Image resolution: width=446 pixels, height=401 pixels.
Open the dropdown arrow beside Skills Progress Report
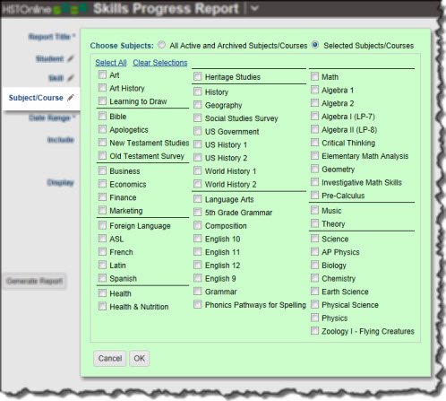pyautogui.click(x=254, y=8)
